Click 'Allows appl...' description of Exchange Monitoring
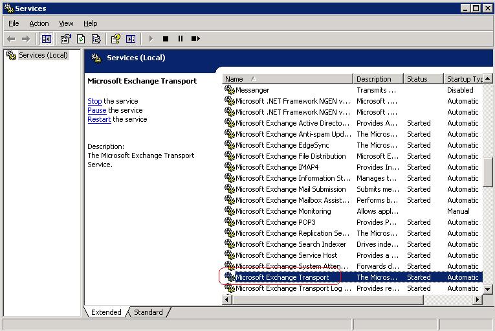 pos(378,211)
